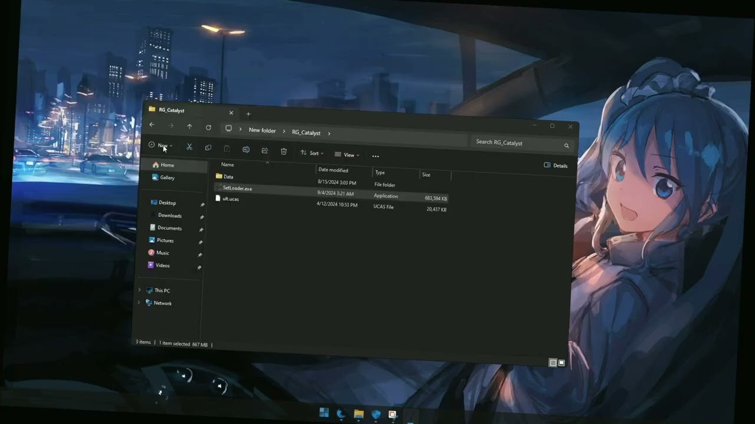Screen dimensions: 755x424
Task: Sort by the Name column header
Action: click(228, 165)
